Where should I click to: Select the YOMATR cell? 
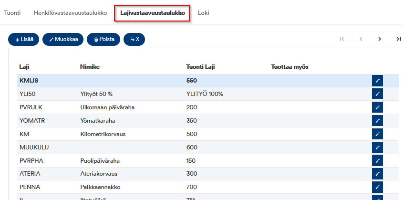(32, 121)
